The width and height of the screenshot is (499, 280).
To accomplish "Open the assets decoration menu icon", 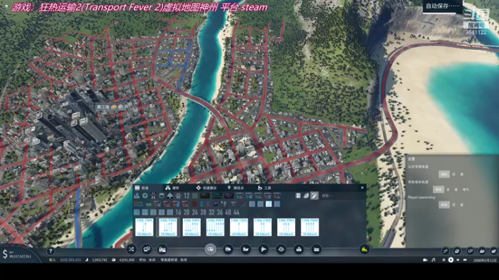I will tap(316, 250).
